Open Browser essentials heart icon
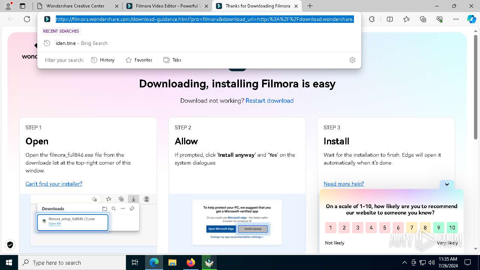The image size is (480, 270). (x=439, y=19)
